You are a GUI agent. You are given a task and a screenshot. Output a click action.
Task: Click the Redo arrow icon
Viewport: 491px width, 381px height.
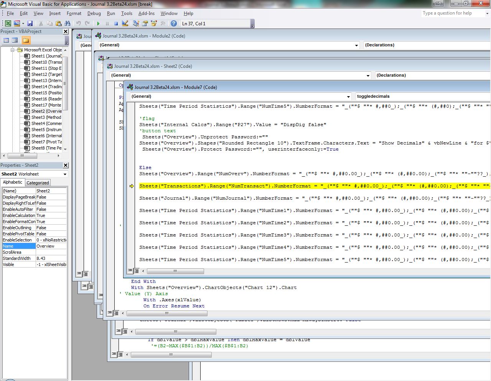tap(87, 23)
